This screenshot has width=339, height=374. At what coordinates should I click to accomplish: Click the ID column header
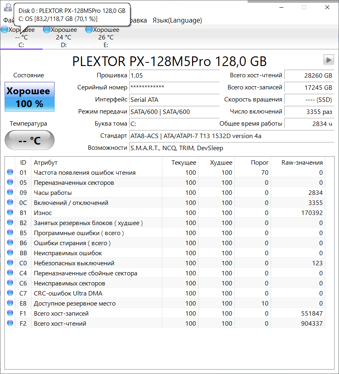pos(23,162)
